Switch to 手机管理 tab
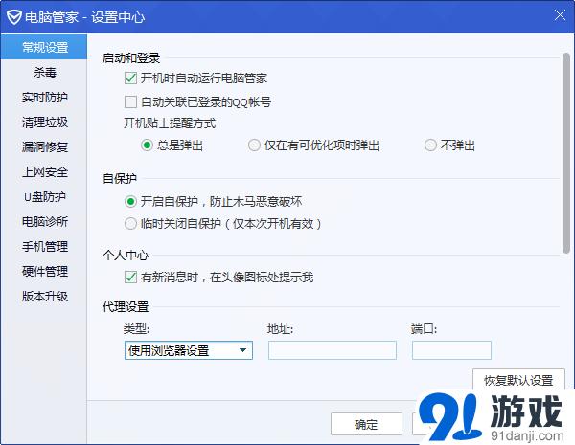 [44, 247]
